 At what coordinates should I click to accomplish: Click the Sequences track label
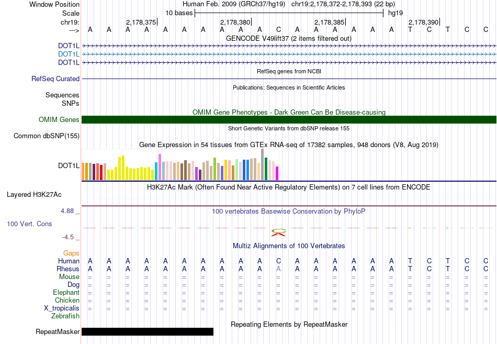[x=62, y=95]
